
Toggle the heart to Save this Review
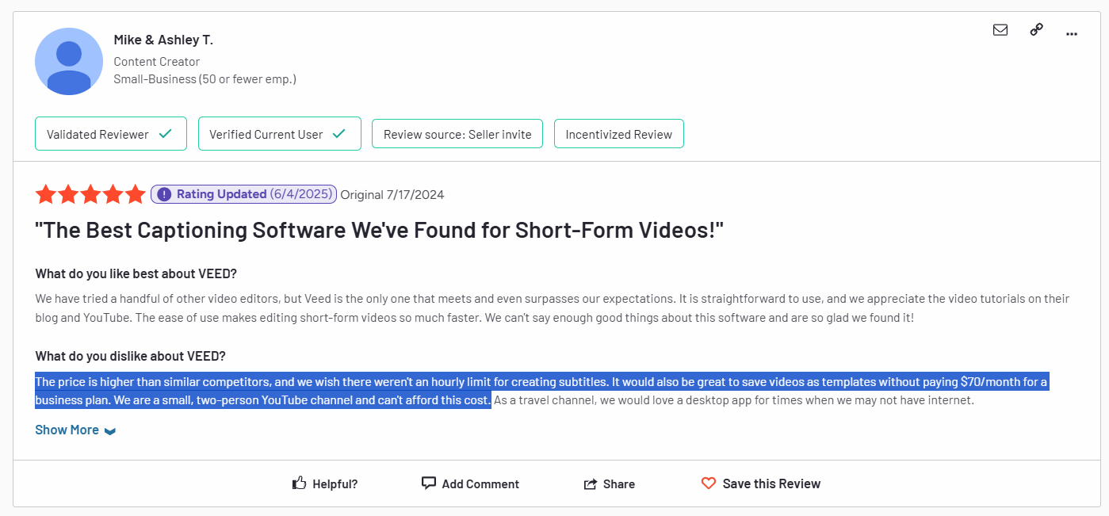point(709,484)
